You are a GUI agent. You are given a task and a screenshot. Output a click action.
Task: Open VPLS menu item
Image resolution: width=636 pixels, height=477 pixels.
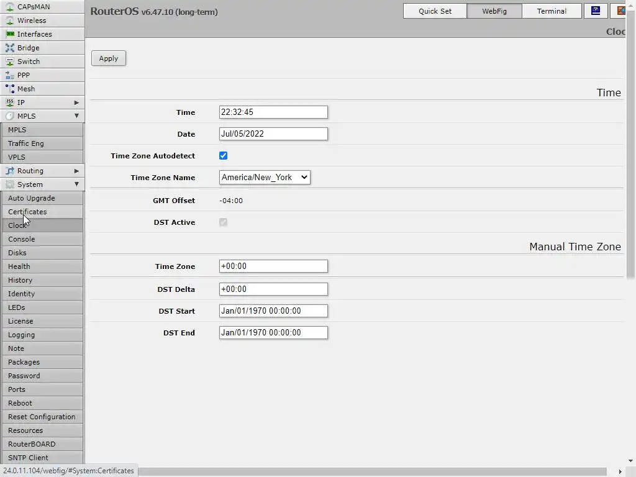click(x=43, y=157)
